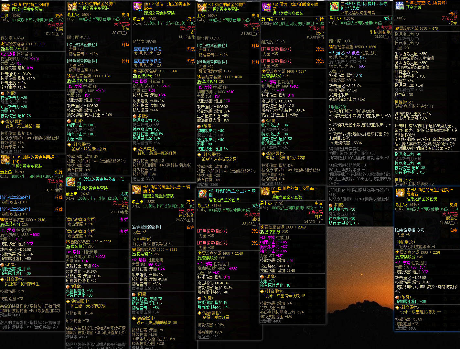This screenshot has height=349, width=460.
Task: Select the 灿烂的黄金乡荣耀 bracelet item icon
Action: click(x=5, y=160)
